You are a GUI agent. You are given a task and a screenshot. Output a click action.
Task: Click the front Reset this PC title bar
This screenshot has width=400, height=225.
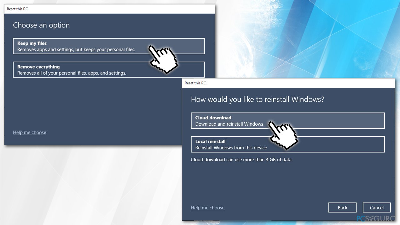click(x=288, y=83)
